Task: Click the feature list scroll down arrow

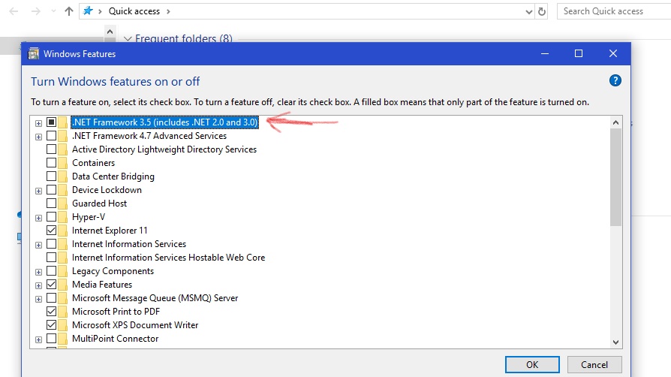Action: tap(615, 342)
